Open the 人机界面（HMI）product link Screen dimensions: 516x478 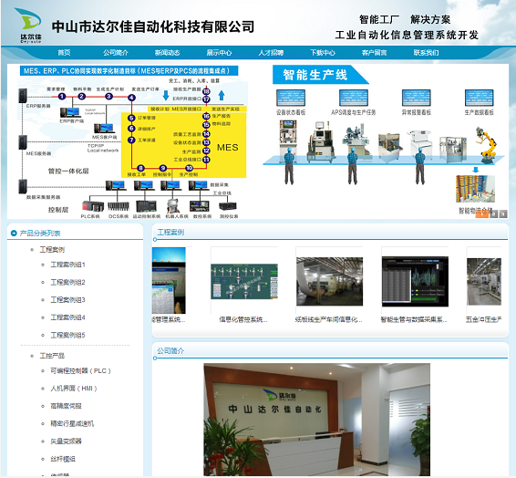click(74, 389)
